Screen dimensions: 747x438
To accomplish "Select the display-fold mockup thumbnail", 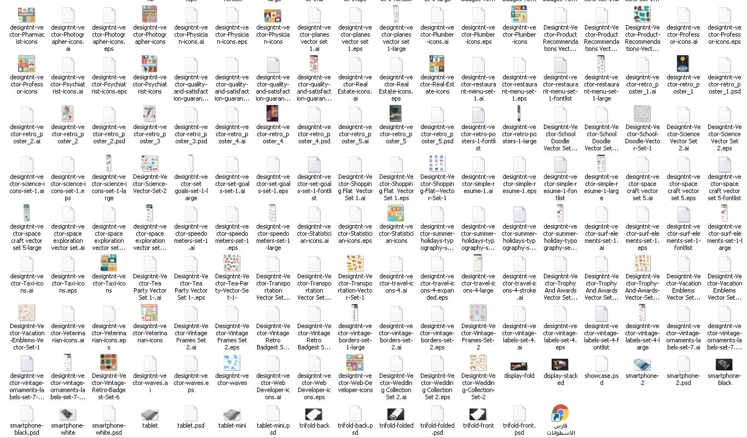I will 519,366.
